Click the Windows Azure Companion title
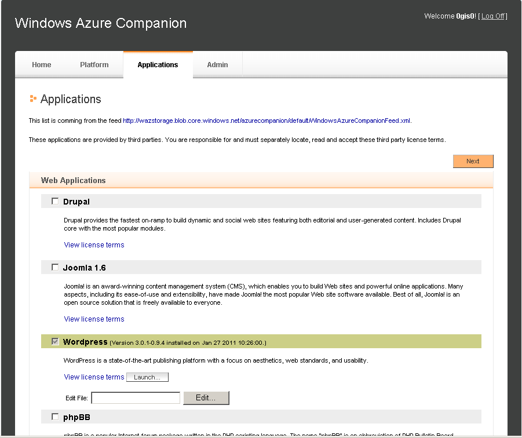This screenshot has width=522, height=438. [101, 23]
